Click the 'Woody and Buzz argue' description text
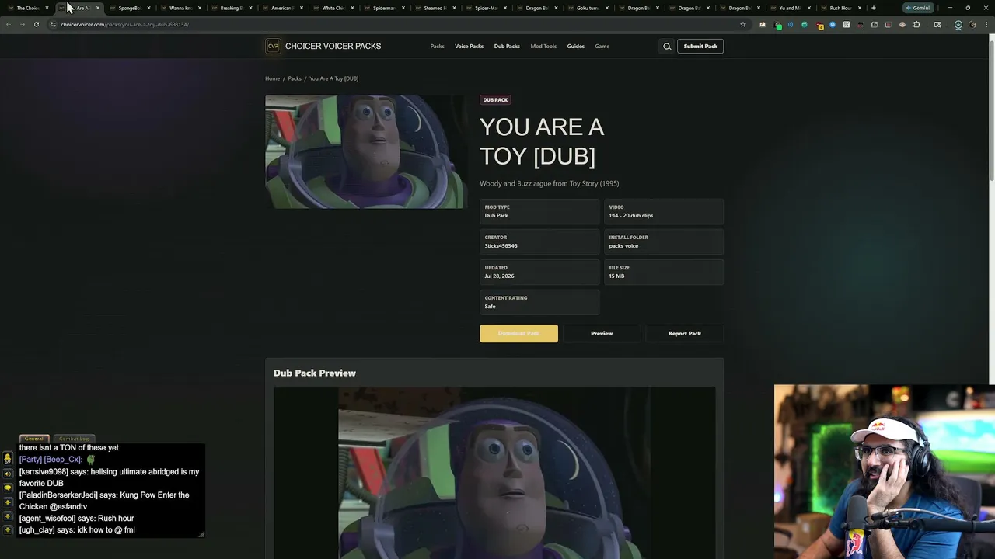Image resolution: width=995 pixels, height=559 pixels. click(550, 184)
